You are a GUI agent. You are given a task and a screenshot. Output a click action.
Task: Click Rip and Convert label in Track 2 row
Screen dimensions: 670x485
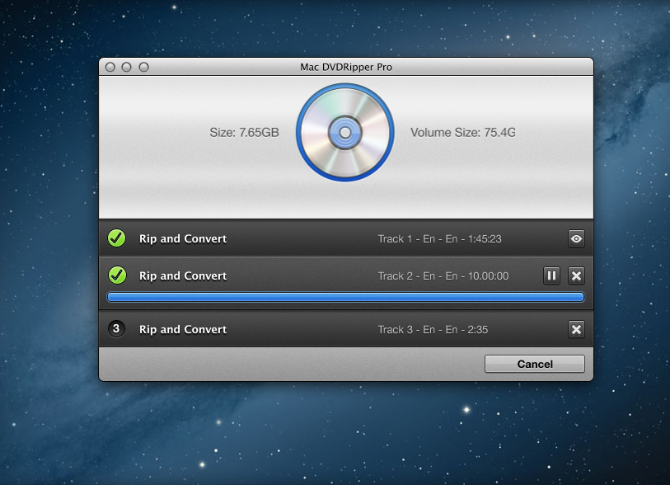[x=183, y=275]
